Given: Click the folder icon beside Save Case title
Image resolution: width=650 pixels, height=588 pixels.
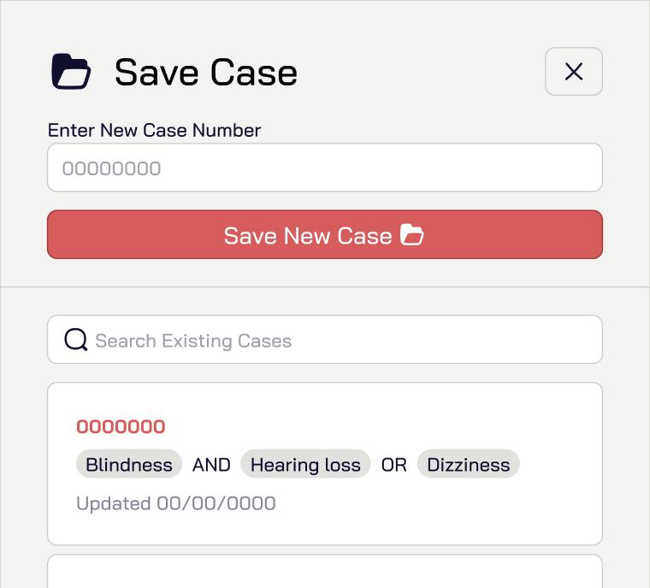Looking at the screenshot, I should [71, 72].
